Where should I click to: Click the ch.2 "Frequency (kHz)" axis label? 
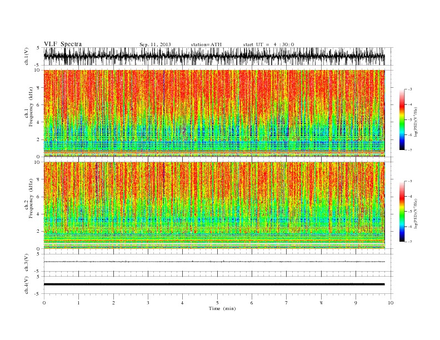(31, 198)
